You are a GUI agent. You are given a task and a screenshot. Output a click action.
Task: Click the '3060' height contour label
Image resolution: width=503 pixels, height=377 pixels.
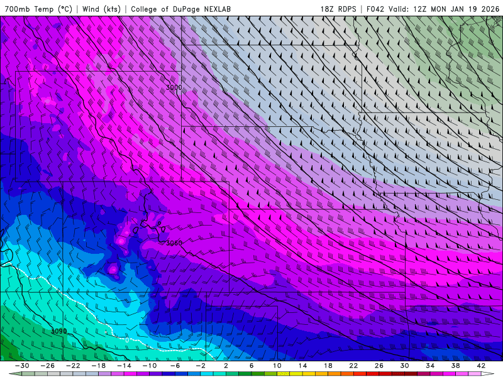(x=174, y=243)
